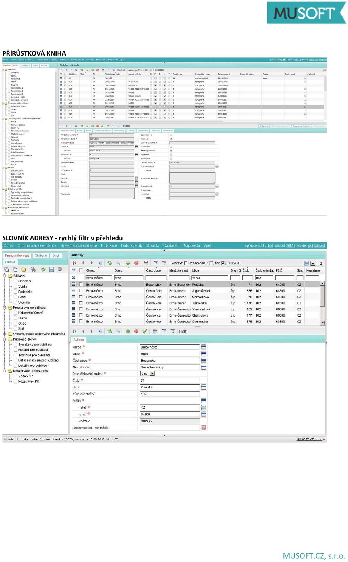Go to previous record in Adresy toolbar
Viewport: 348px width, 562px height.
click(x=83, y=263)
